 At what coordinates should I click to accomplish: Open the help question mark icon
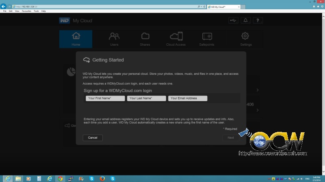click(x=258, y=21)
